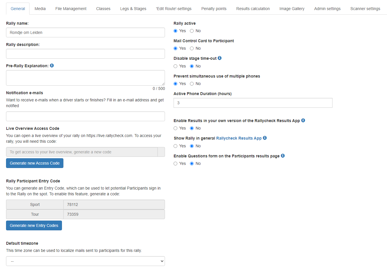
Task: Click info icon for Enable Results in own app
Action: [x=303, y=120]
